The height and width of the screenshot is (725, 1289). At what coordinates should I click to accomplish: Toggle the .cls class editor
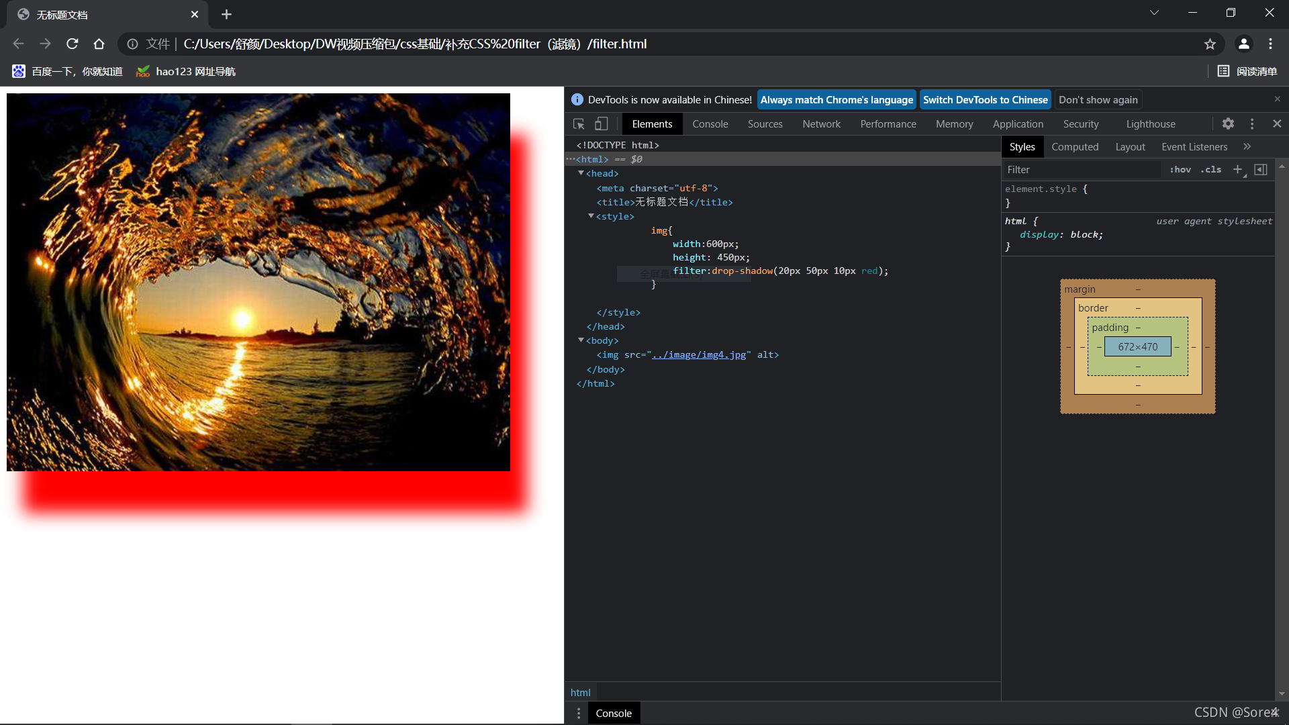1211,170
